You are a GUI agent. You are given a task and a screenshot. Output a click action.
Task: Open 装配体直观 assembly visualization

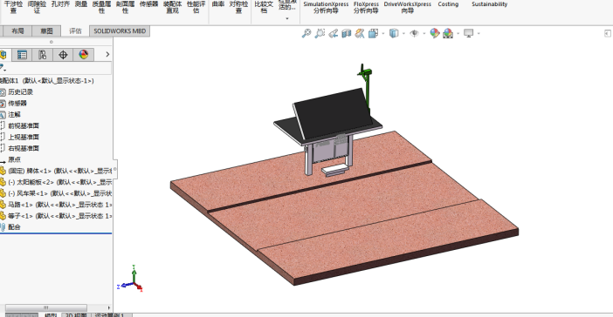point(172,7)
